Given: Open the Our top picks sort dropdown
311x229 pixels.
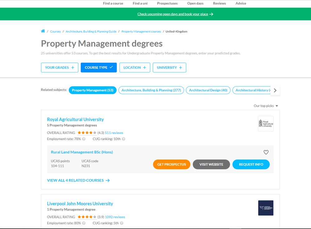Looking at the screenshot, I should pos(266,106).
